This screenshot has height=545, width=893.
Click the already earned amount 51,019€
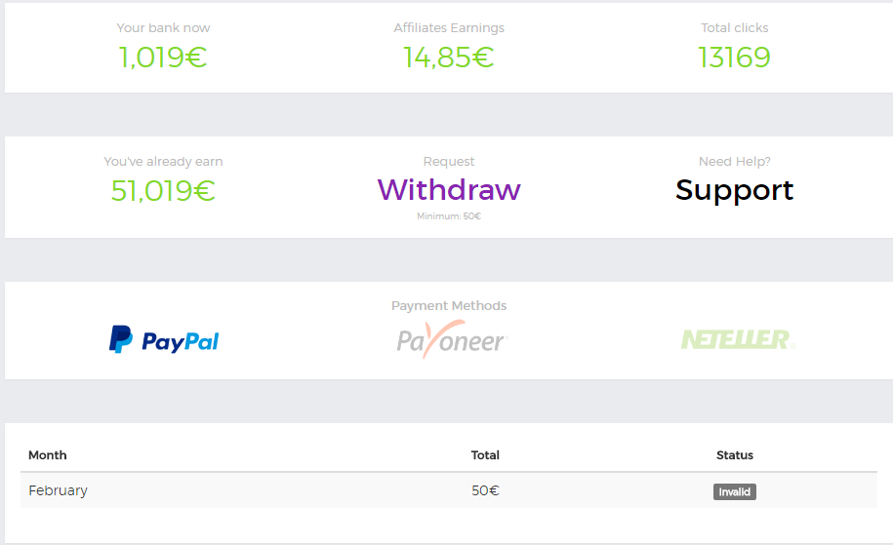coord(163,190)
